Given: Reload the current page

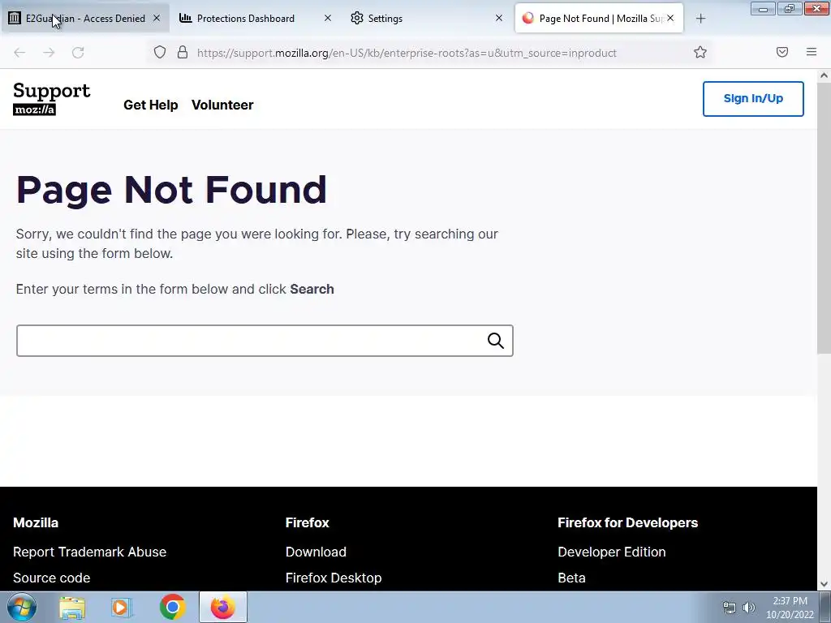Looking at the screenshot, I should [78, 53].
